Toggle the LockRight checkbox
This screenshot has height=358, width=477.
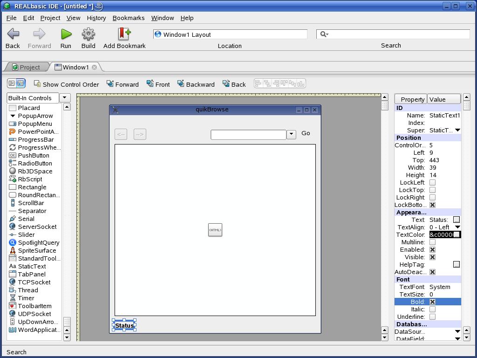point(432,197)
